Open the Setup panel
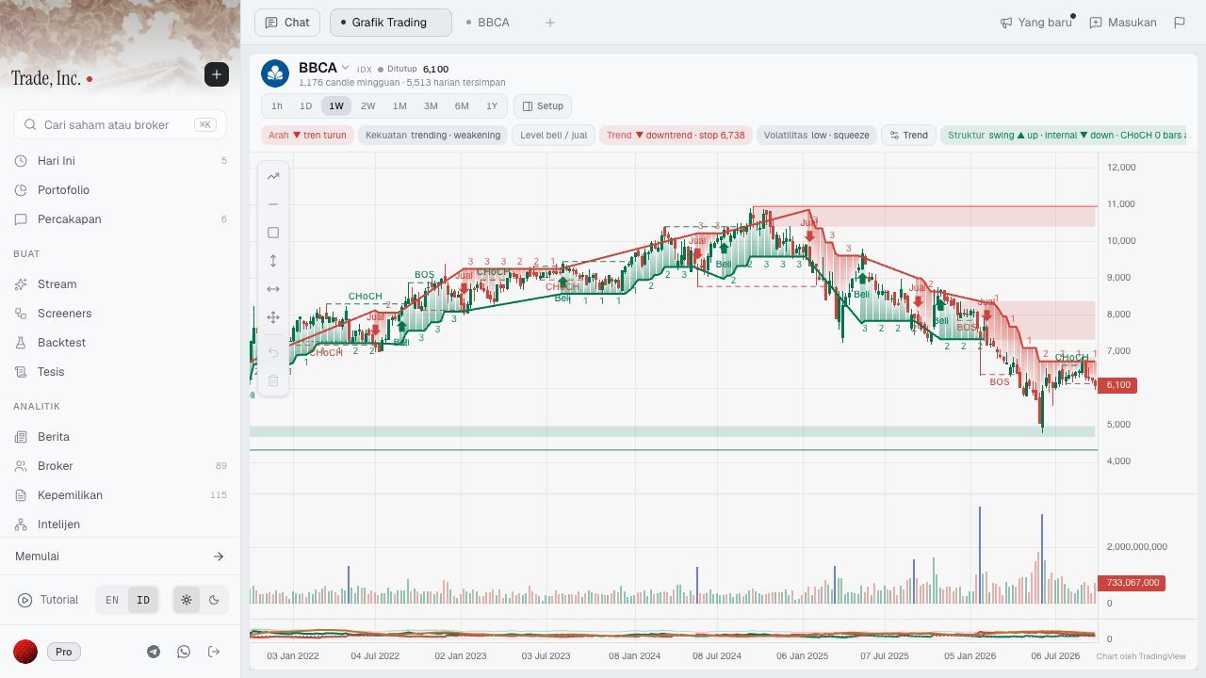 543,106
